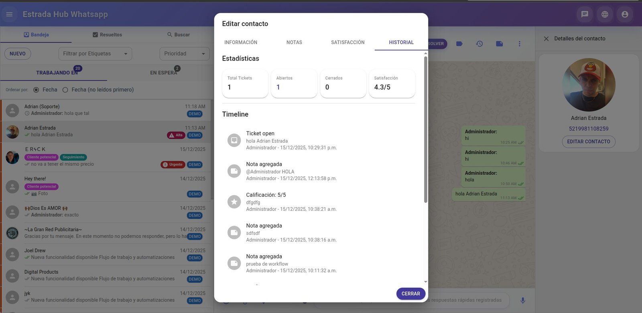Click the Urgente priority badge on ERICK chat
Viewport: 642px width, 313px height.
click(x=173, y=165)
